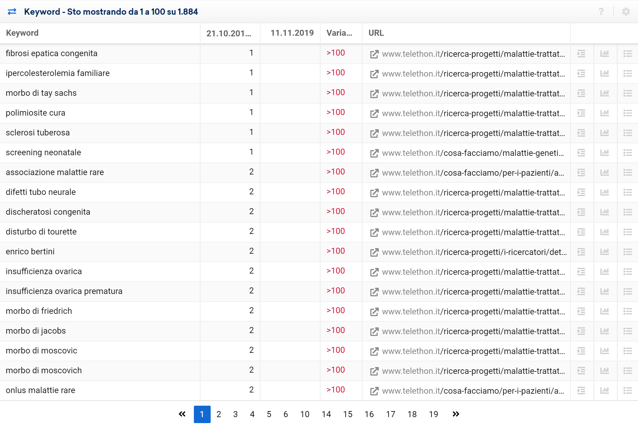This screenshot has width=638, height=427.
Task: Click the swap arrows icon next to Keyword title
Action: [x=12, y=12]
